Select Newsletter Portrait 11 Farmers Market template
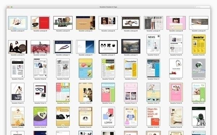The image size is (217, 135). coord(176,68)
